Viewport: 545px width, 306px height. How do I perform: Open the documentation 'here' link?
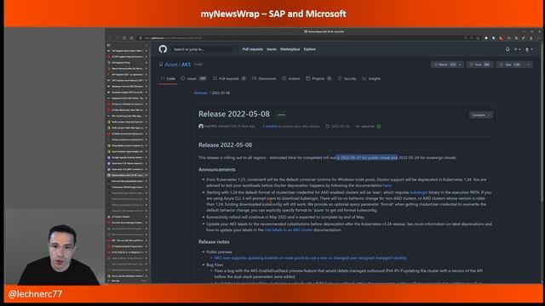pos(387,185)
